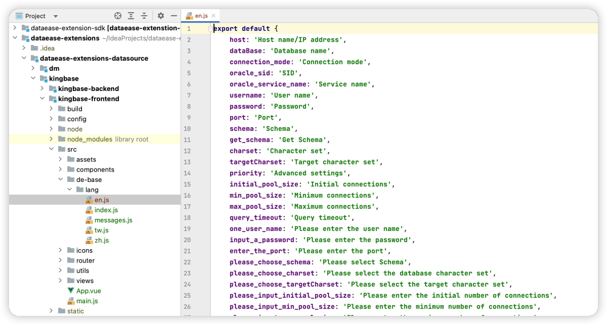Click the tw.js file icon
The width and height of the screenshot is (607, 325).
(x=89, y=230)
